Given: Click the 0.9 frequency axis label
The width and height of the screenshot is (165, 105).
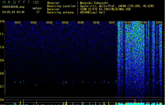Looking at the screenshot, I should coord(2,60).
